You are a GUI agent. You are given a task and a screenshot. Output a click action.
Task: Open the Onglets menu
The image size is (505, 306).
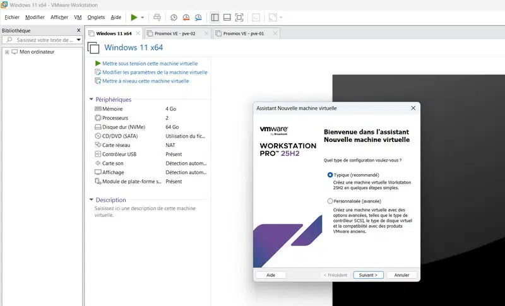(96, 18)
